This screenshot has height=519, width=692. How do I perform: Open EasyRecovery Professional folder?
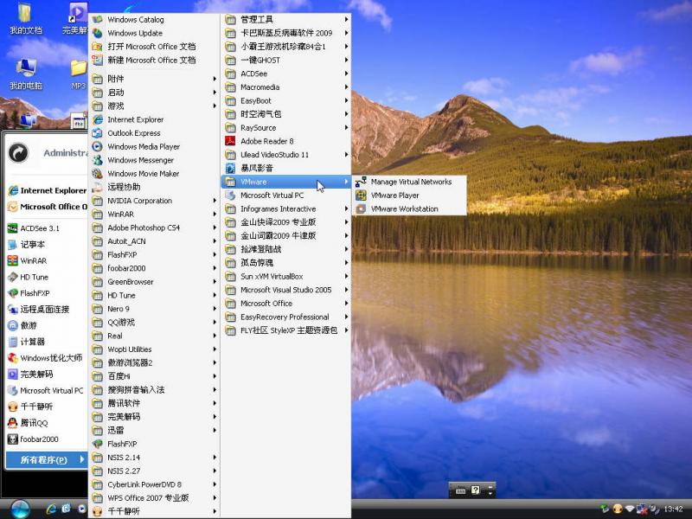click(x=286, y=317)
